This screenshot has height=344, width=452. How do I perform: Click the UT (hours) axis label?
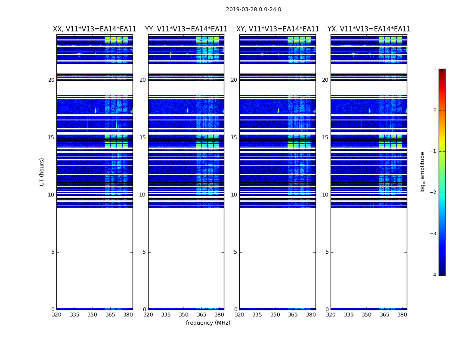[x=42, y=172]
